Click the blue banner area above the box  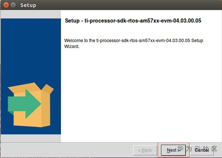click(x=31, y=49)
